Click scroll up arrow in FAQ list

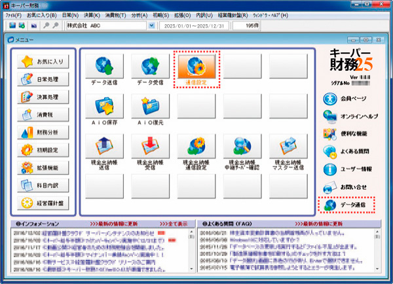377,232
